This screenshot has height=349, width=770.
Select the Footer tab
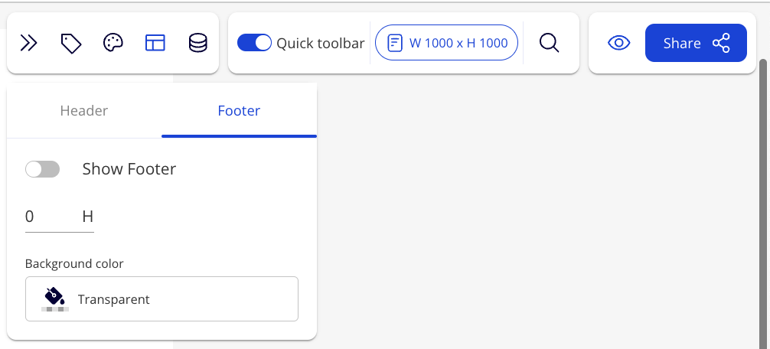tap(239, 111)
